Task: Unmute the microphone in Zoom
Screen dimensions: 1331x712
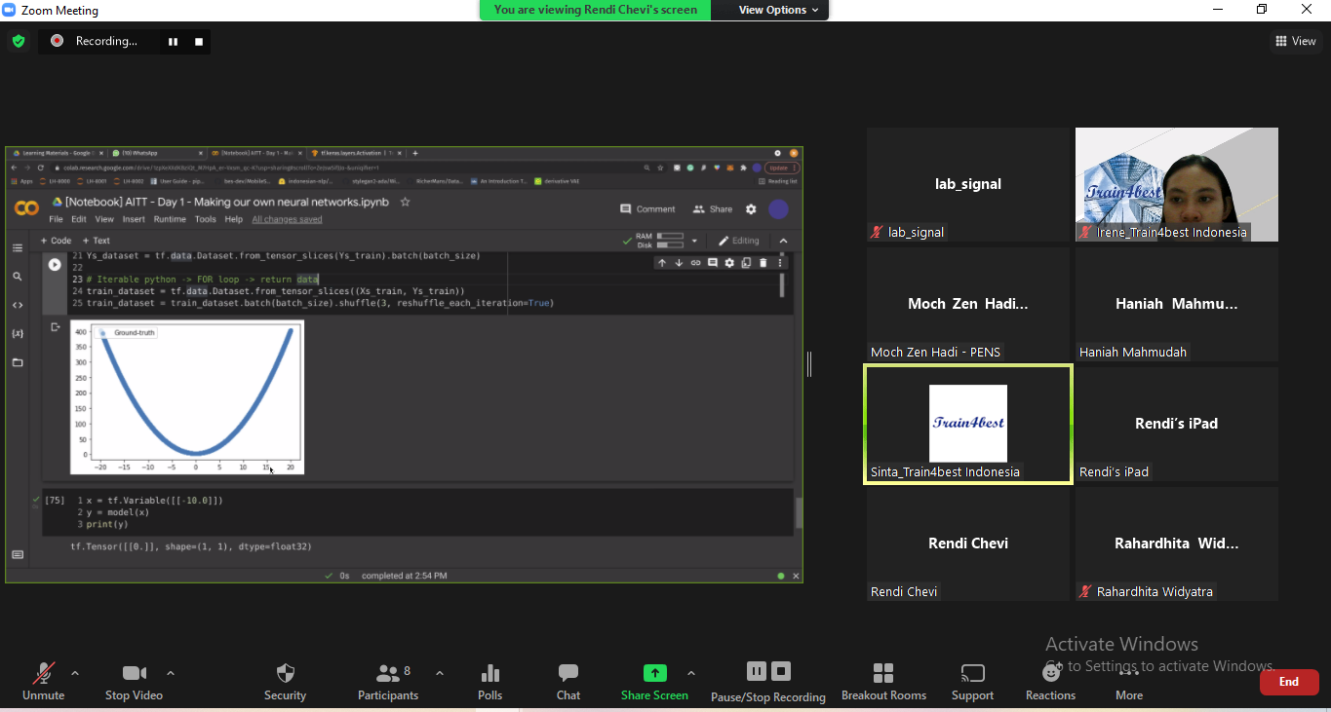Action: click(x=43, y=682)
